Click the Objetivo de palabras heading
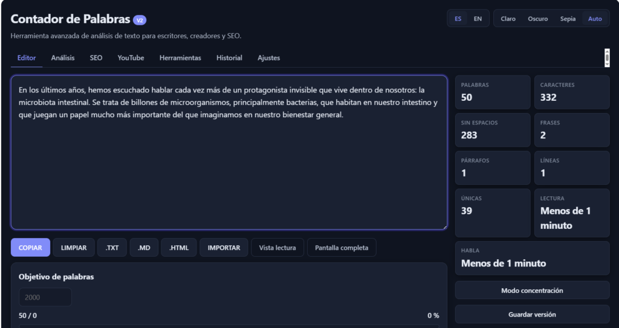619x328 pixels. coord(56,277)
